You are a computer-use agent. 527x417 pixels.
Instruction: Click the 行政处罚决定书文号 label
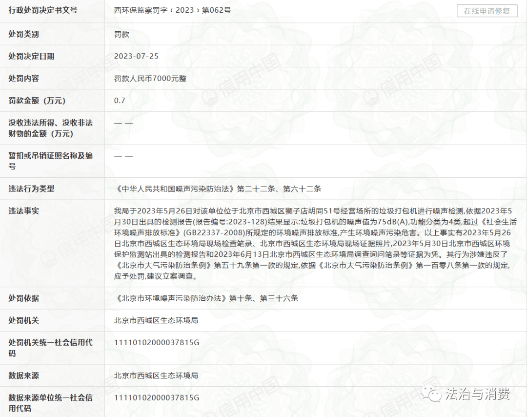[42, 10]
